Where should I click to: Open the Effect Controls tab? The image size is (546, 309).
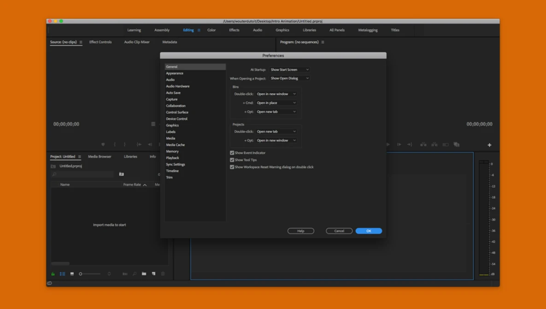click(x=100, y=42)
